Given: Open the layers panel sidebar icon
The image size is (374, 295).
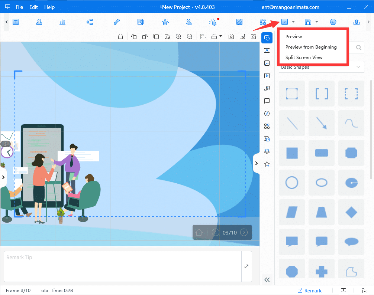Looking at the screenshot, I should [x=267, y=151].
